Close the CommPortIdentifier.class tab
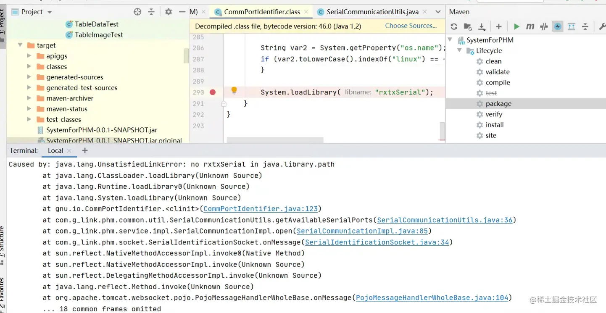This screenshot has height=313, width=606. pyautogui.click(x=306, y=12)
